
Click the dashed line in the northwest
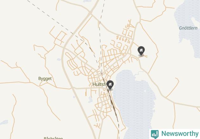coord(51,18)
